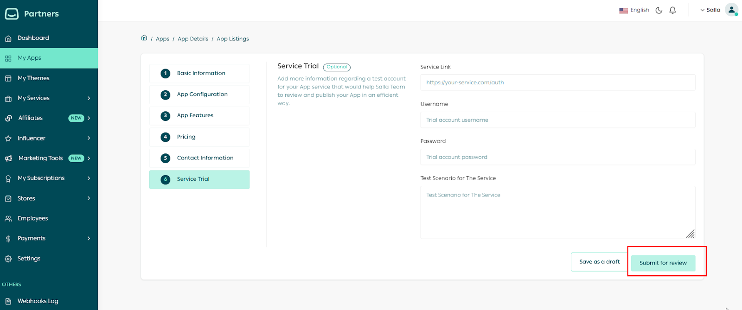Open Webhooks Log in sidebar
This screenshot has width=742, height=310.
[38, 301]
